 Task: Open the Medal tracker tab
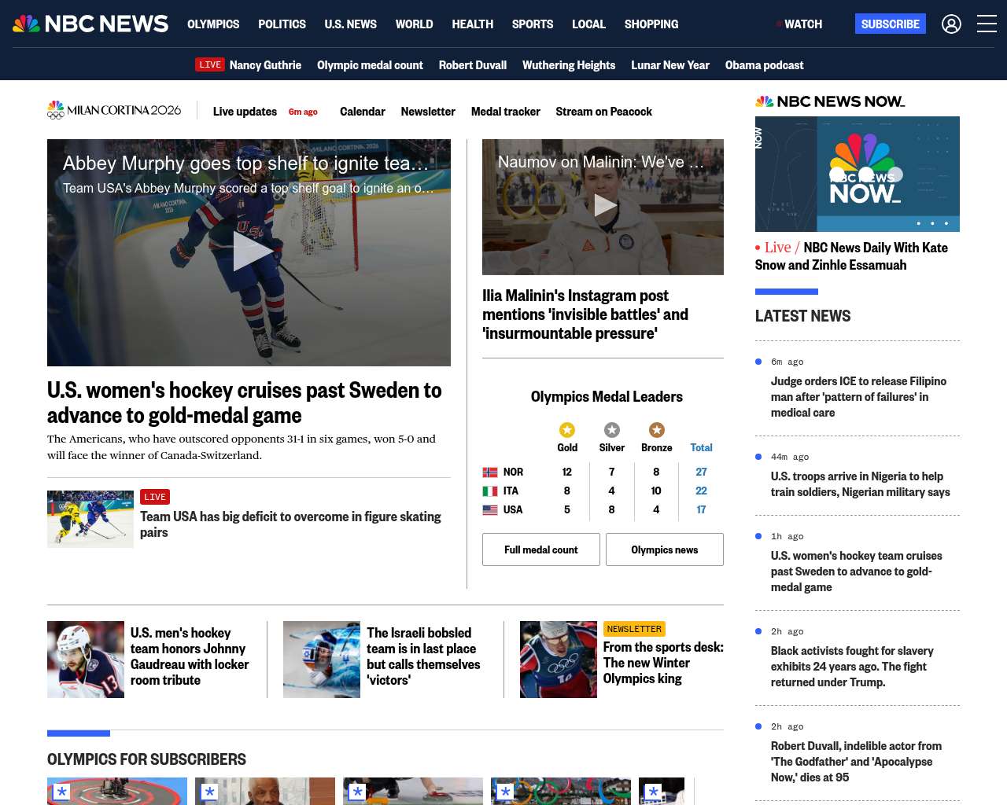pos(506,112)
